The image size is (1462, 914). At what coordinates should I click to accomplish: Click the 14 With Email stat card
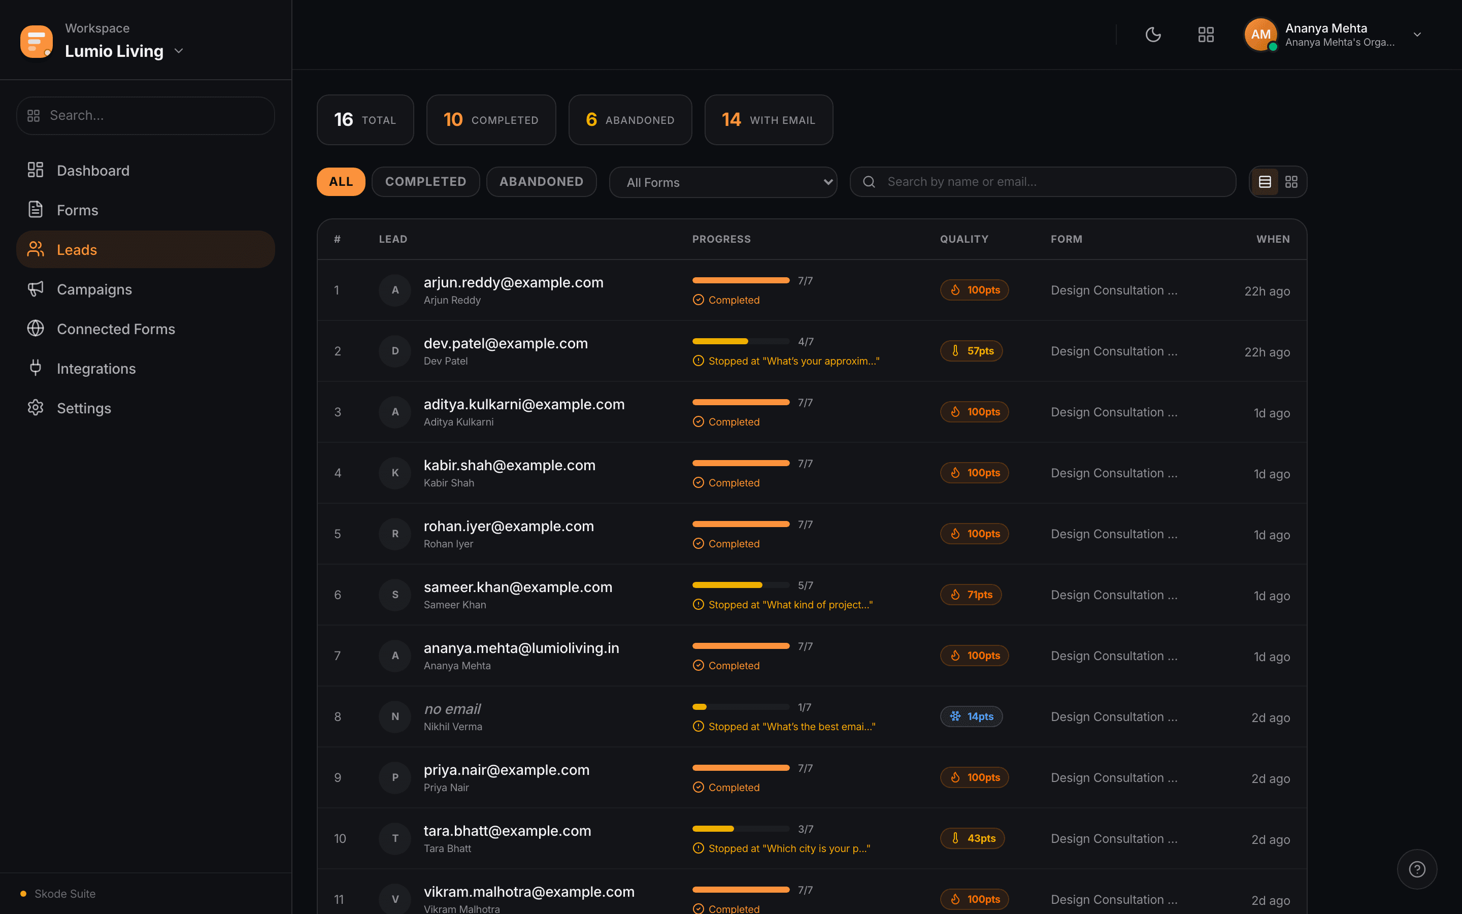click(x=769, y=120)
